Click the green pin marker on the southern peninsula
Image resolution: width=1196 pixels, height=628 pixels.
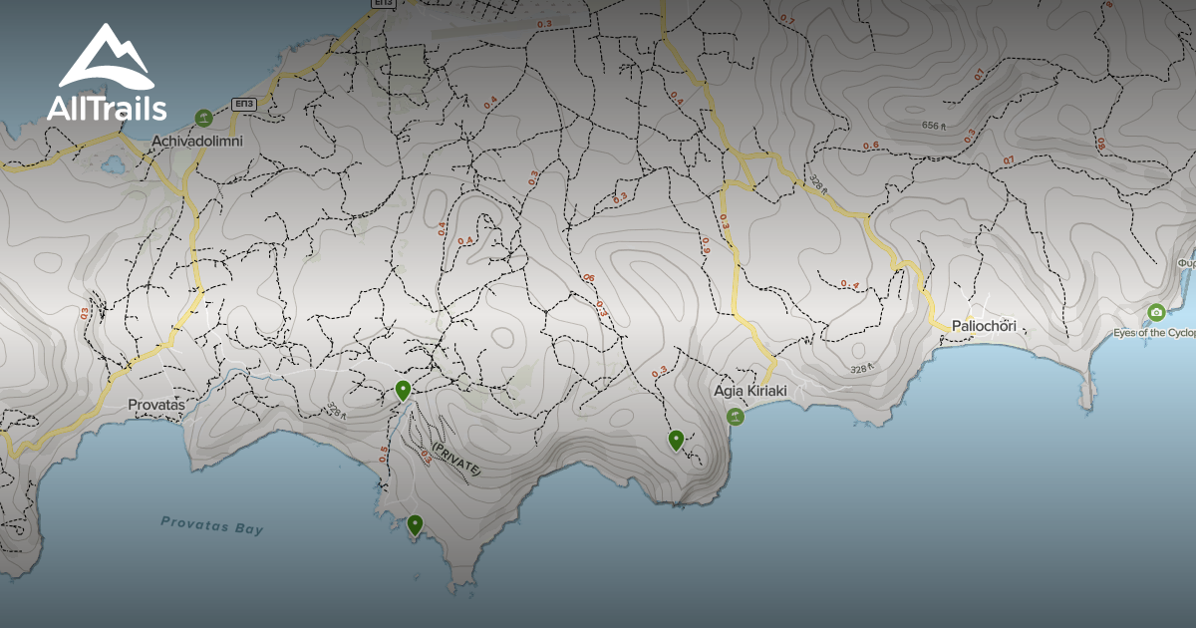coord(418,522)
